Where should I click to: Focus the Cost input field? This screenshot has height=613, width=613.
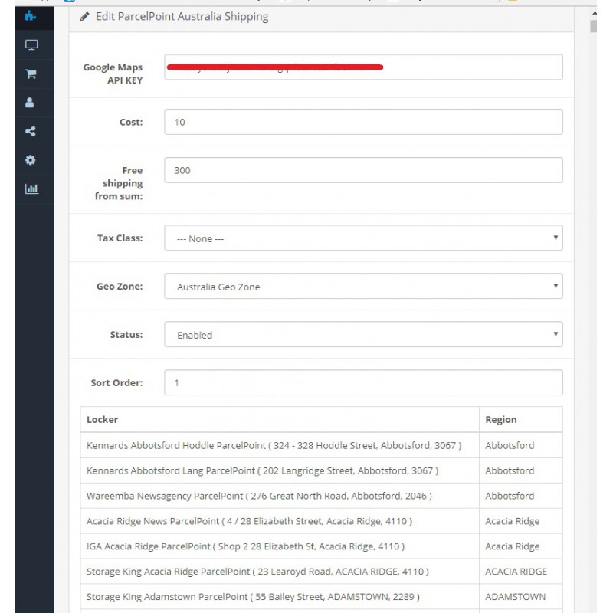point(363,122)
